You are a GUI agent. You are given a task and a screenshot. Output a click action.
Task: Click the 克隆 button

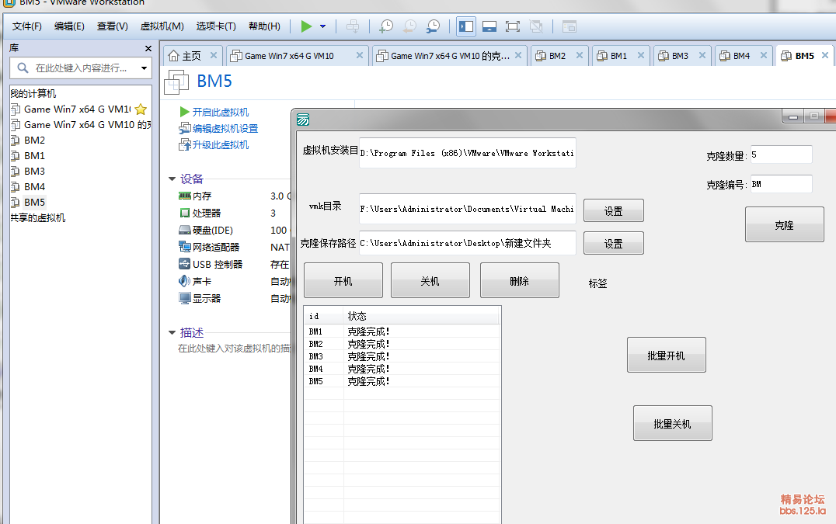pos(784,224)
